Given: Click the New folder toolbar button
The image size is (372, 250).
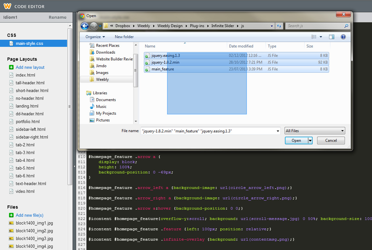Looking at the screenshot, I should coord(124,37).
